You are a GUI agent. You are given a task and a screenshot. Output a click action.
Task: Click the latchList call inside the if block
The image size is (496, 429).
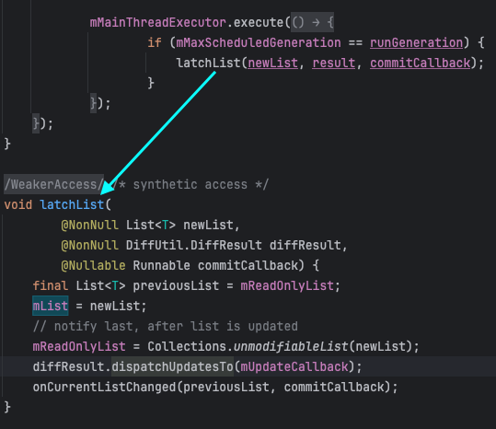209,63
